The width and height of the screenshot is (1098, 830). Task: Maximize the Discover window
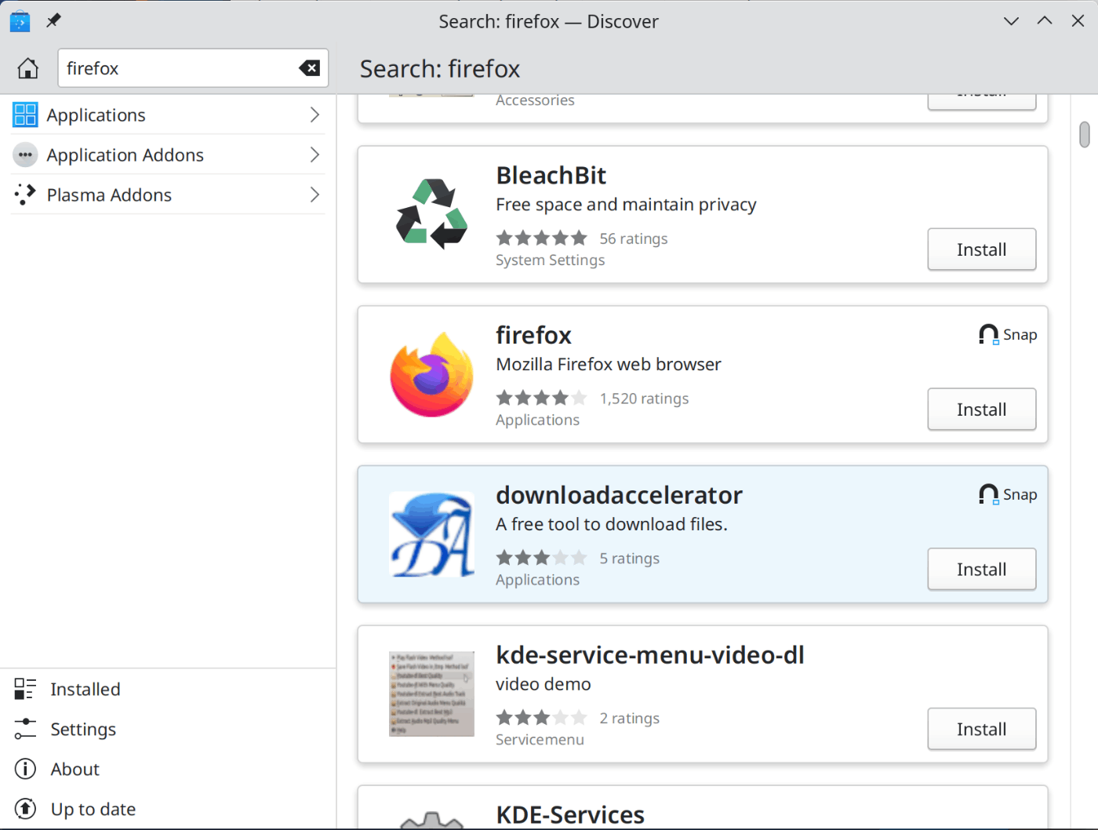[x=1045, y=21]
